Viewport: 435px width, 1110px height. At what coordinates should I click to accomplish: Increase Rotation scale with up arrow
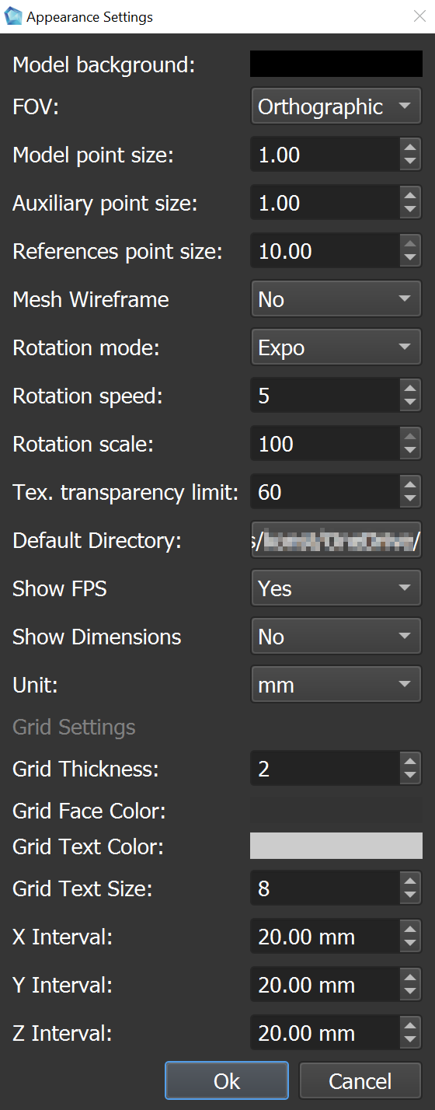[x=410, y=436]
